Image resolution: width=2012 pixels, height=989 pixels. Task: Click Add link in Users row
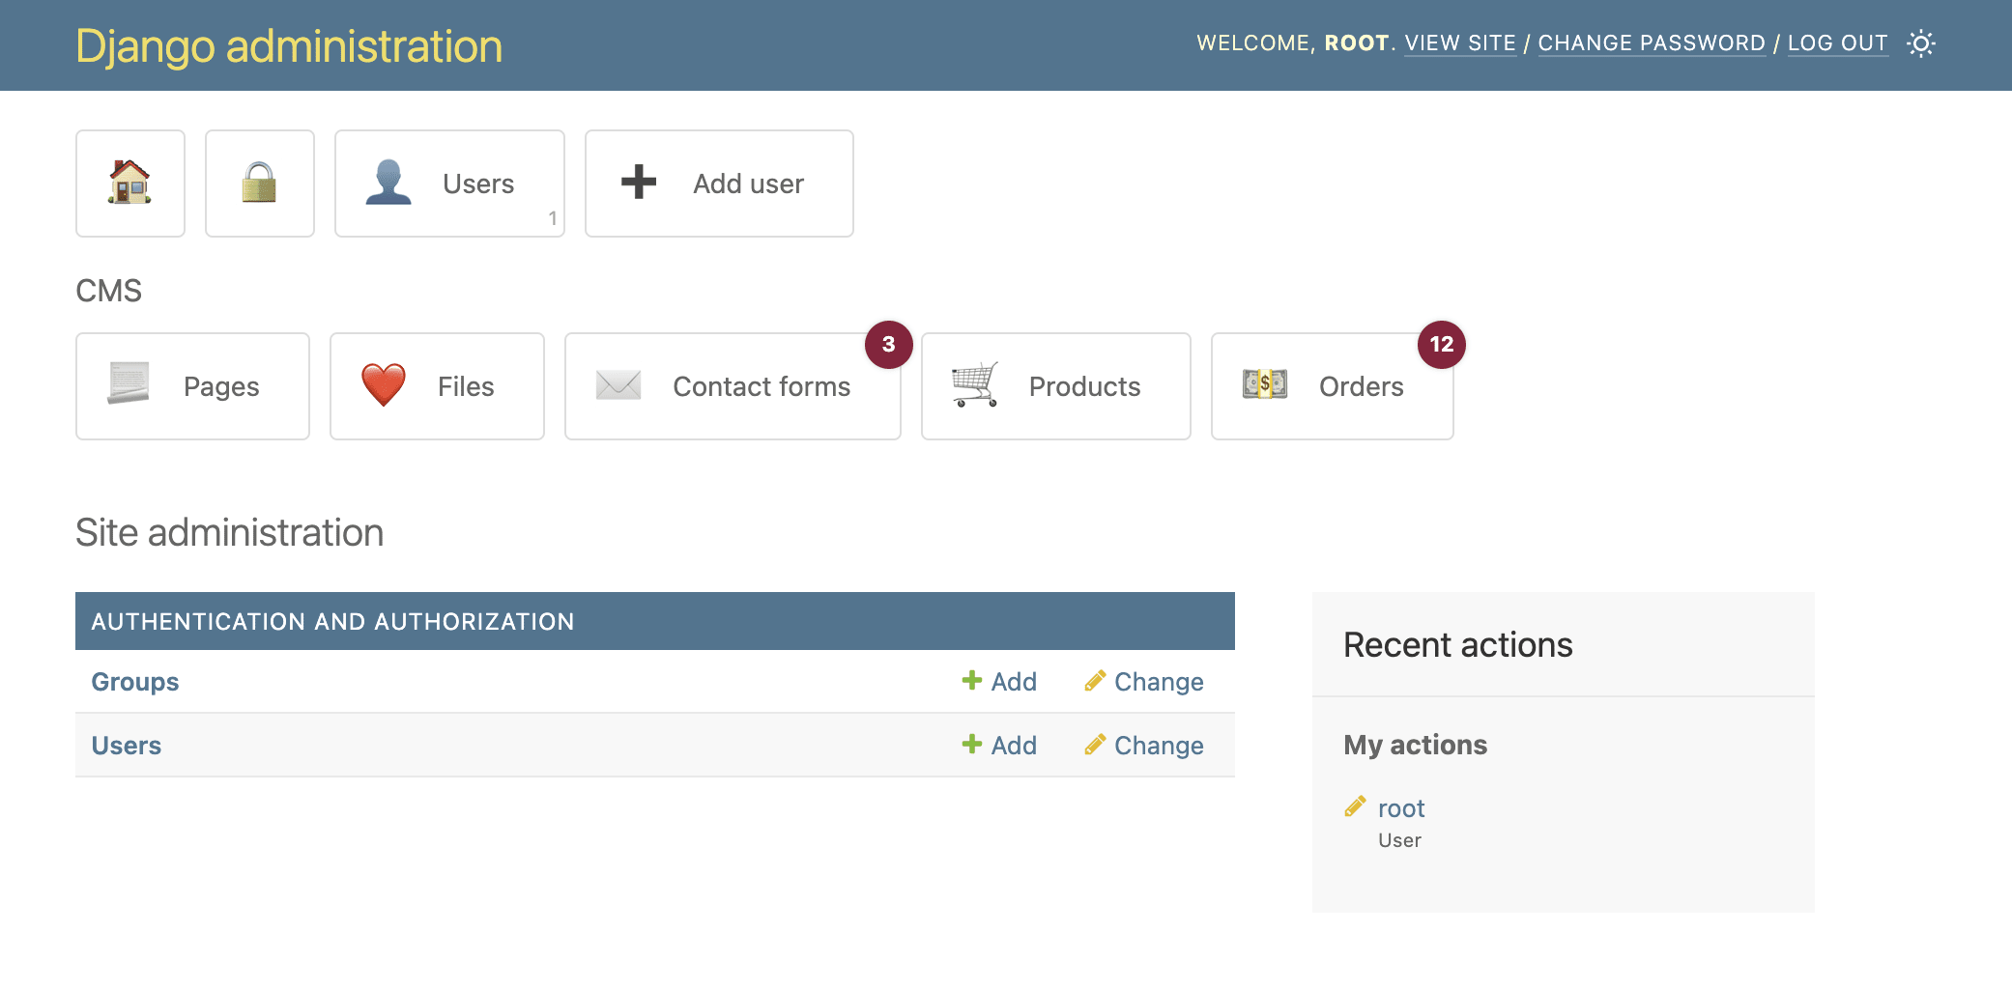tap(1000, 746)
